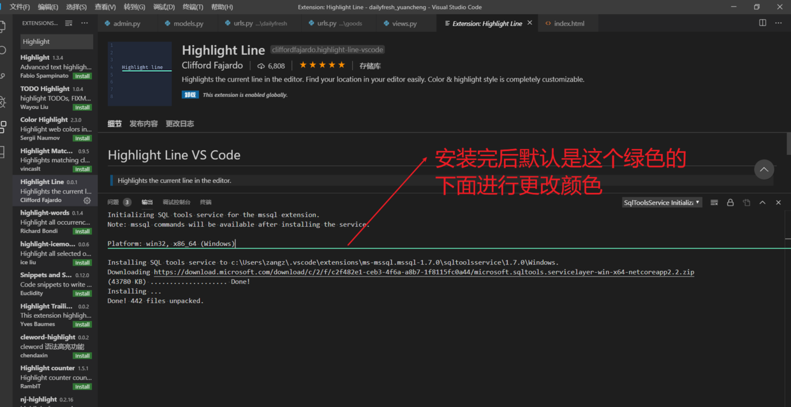This screenshot has height=407, width=791.
Task: Install the cleword-highlight extension
Action: pyautogui.click(x=82, y=355)
